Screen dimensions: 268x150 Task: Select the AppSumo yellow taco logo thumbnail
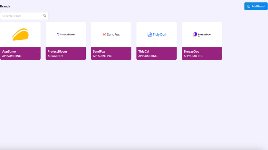pos(21,35)
